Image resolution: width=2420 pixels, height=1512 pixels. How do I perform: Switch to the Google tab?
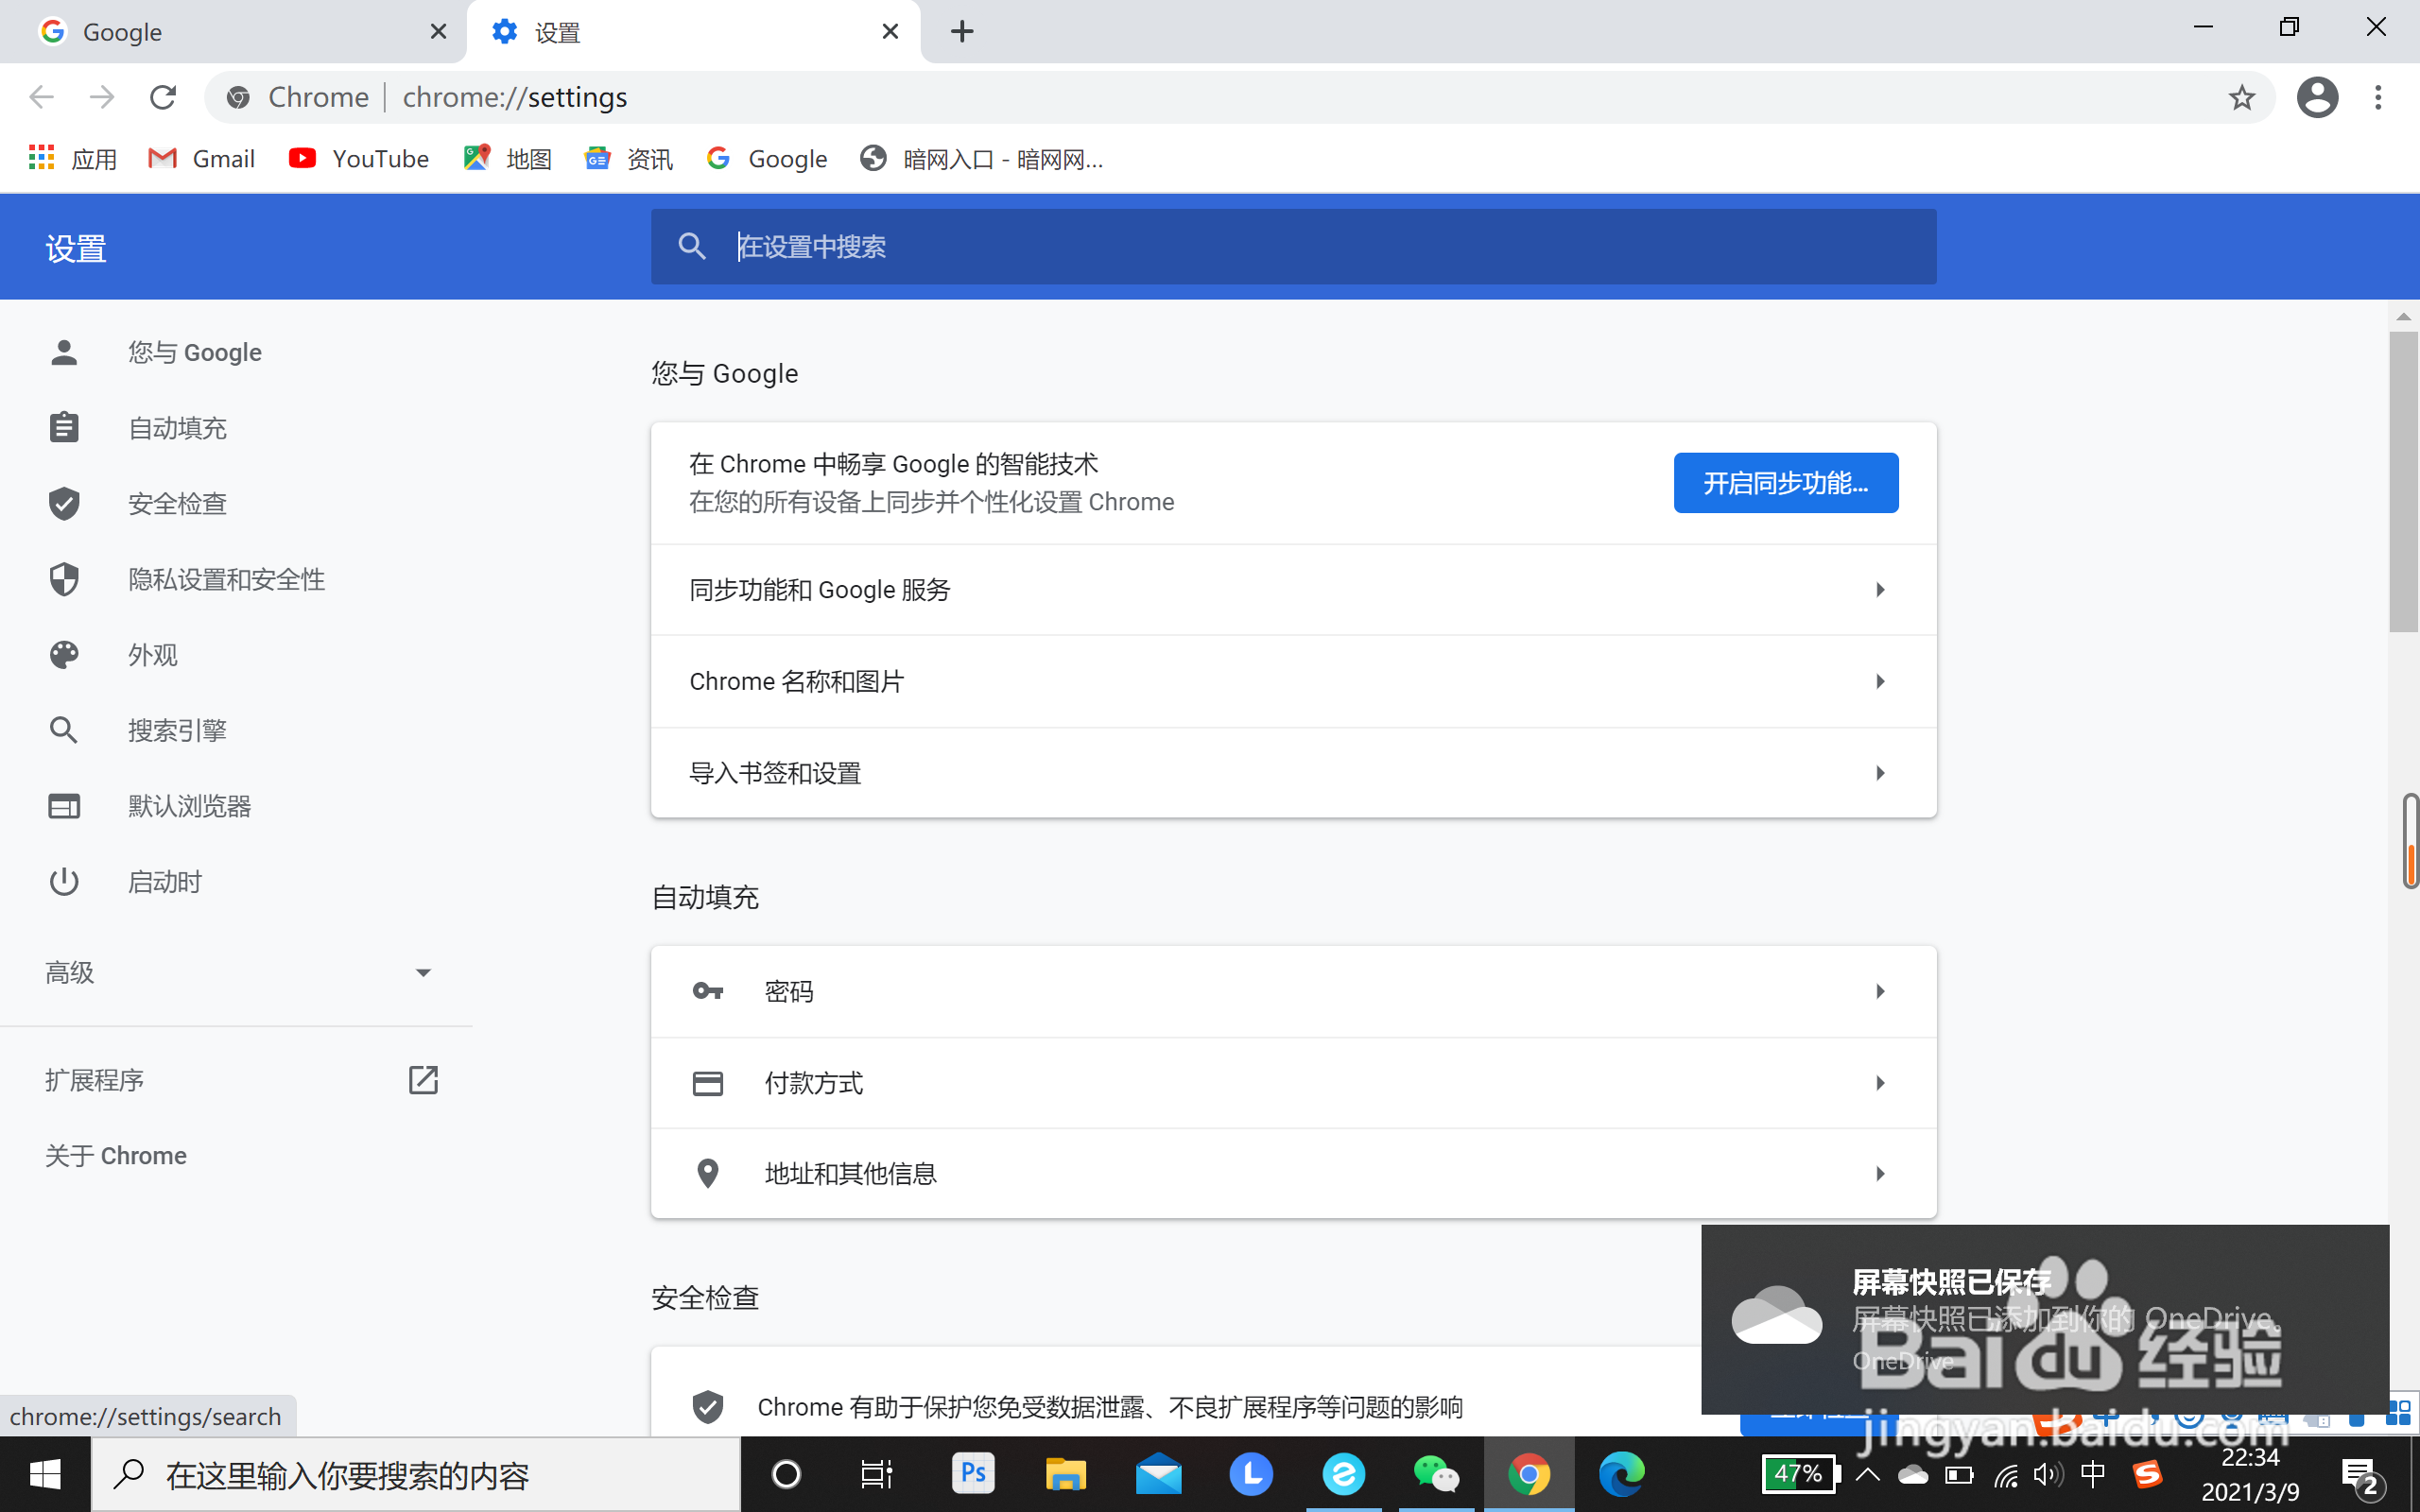tap(230, 32)
